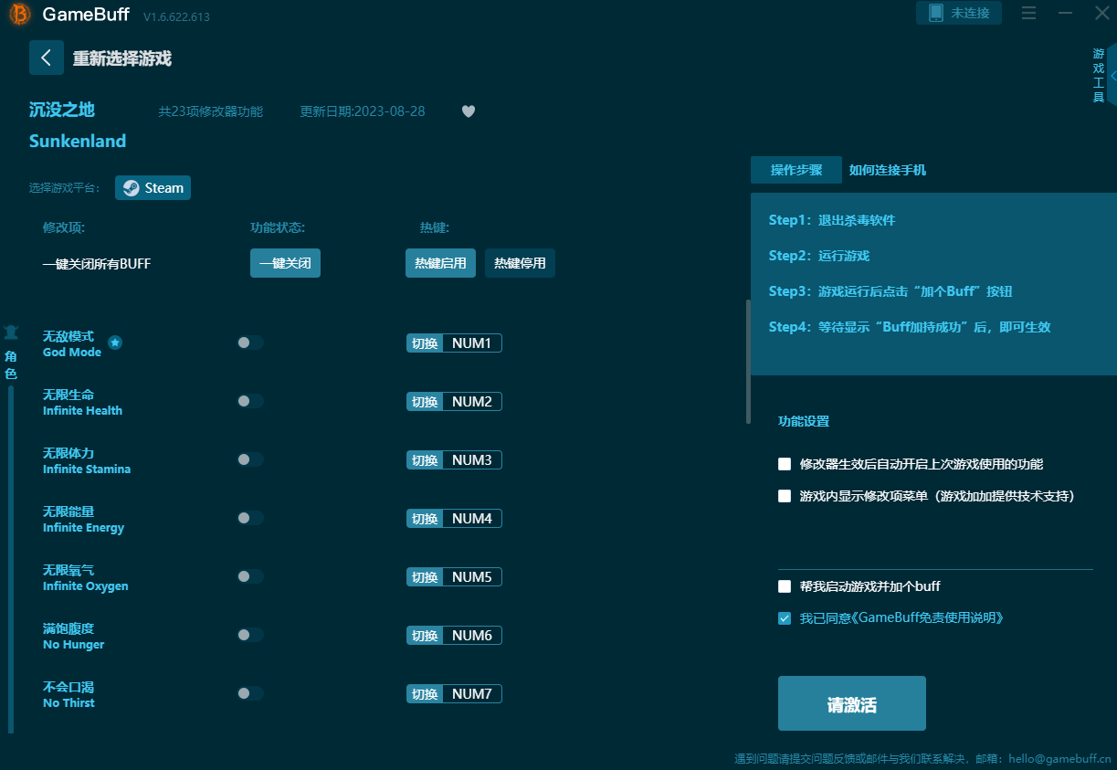Click the NUM2 hotkey field
Screen dimensions: 1117x770
pyautogui.click(x=472, y=402)
